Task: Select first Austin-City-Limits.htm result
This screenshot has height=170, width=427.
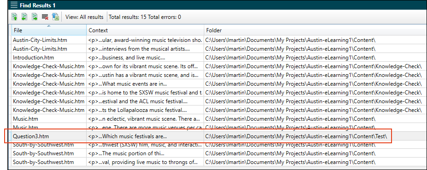Action: [40, 40]
